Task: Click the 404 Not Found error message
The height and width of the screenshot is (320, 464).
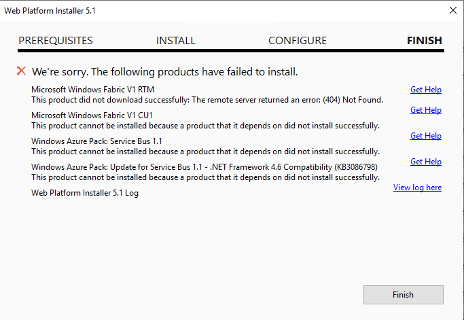Action: [x=207, y=100]
